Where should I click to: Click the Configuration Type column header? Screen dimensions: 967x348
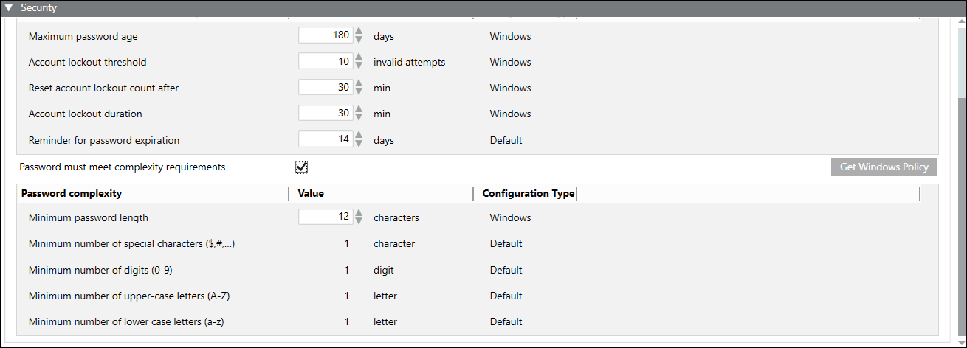point(528,194)
